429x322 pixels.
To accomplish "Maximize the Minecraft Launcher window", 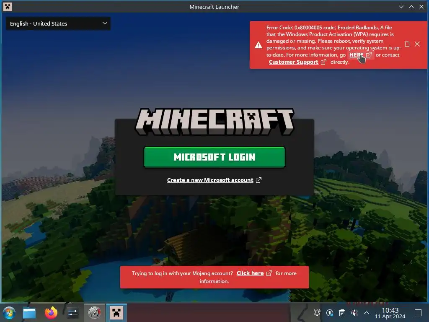I will [x=411, y=7].
